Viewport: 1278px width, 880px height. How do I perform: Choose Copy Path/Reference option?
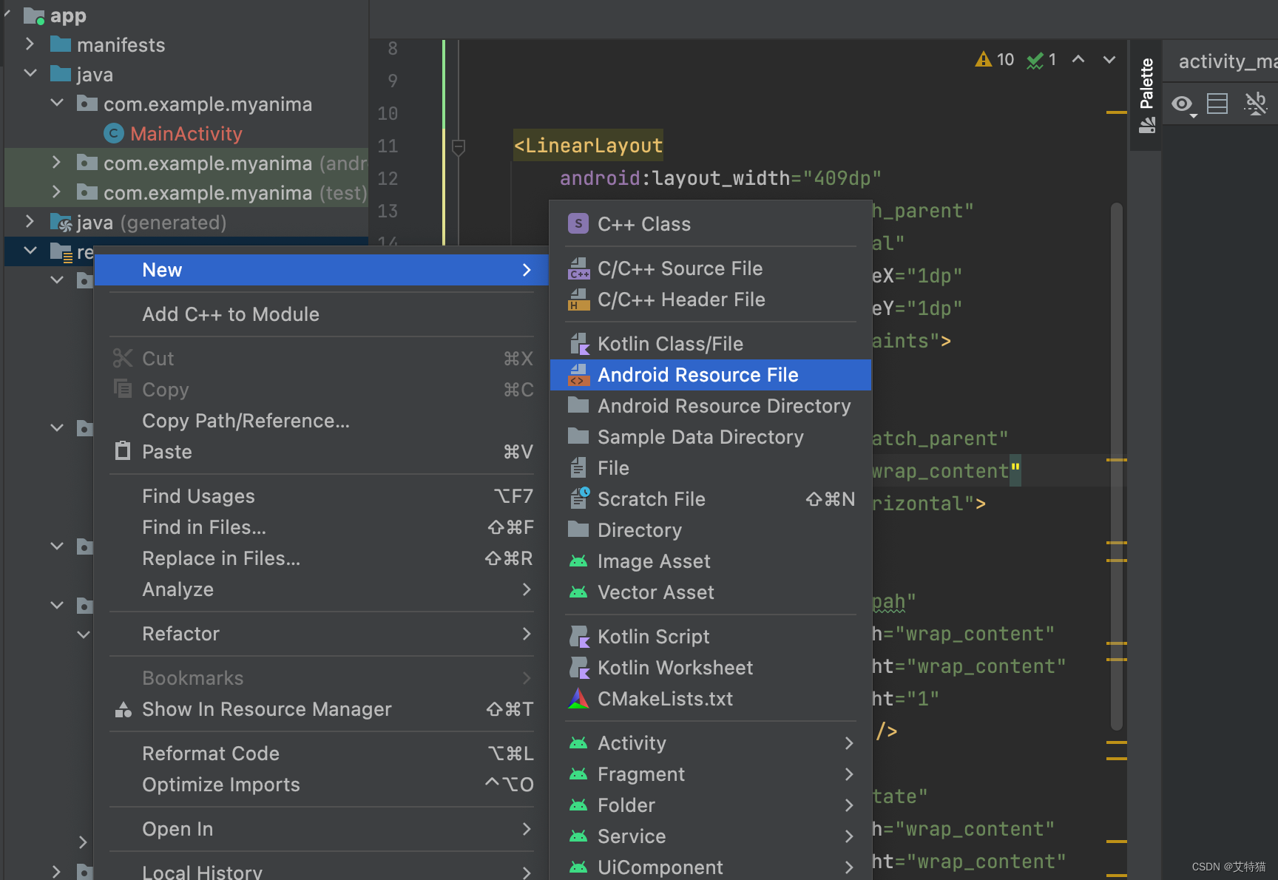[x=246, y=421]
